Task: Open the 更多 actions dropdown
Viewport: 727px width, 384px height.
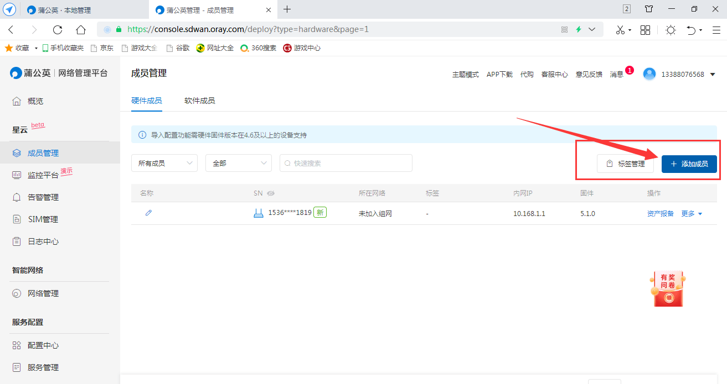Action: pos(691,214)
